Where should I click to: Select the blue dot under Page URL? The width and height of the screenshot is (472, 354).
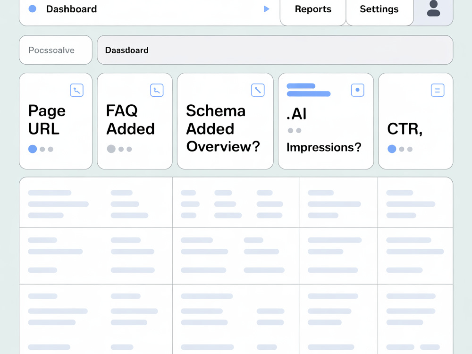click(x=33, y=149)
